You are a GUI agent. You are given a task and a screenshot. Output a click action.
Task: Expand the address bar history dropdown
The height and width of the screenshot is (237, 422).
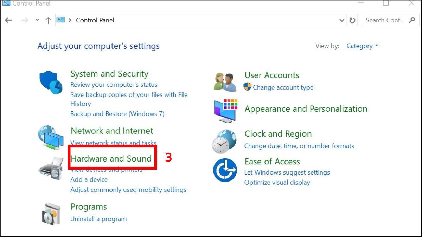(342, 20)
